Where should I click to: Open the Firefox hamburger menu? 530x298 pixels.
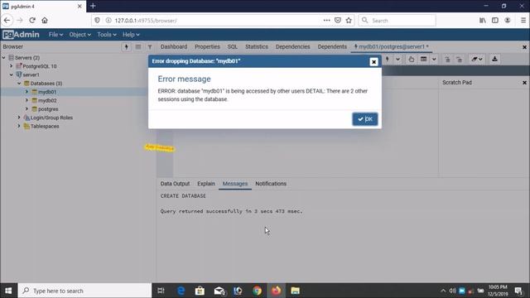[x=523, y=20]
